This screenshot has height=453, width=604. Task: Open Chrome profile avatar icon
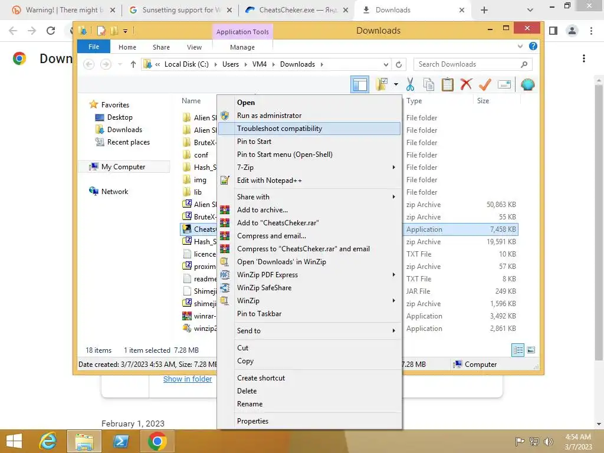point(572,31)
